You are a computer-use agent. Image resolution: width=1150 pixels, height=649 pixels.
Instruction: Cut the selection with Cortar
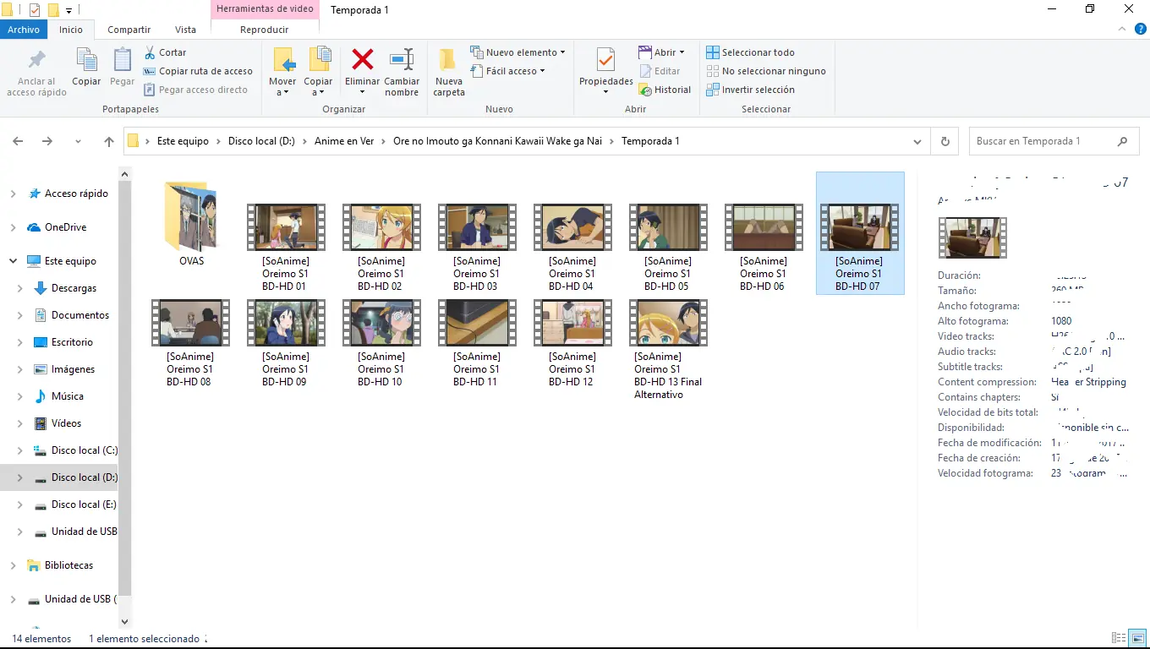[x=166, y=52]
